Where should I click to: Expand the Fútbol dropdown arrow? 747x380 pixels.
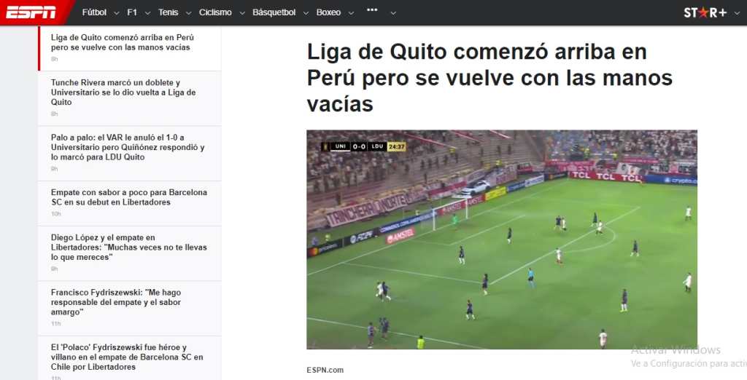[116, 13]
